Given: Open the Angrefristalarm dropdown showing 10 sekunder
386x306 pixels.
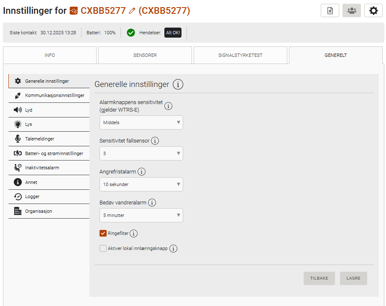Looking at the screenshot, I should pyautogui.click(x=141, y=184).
